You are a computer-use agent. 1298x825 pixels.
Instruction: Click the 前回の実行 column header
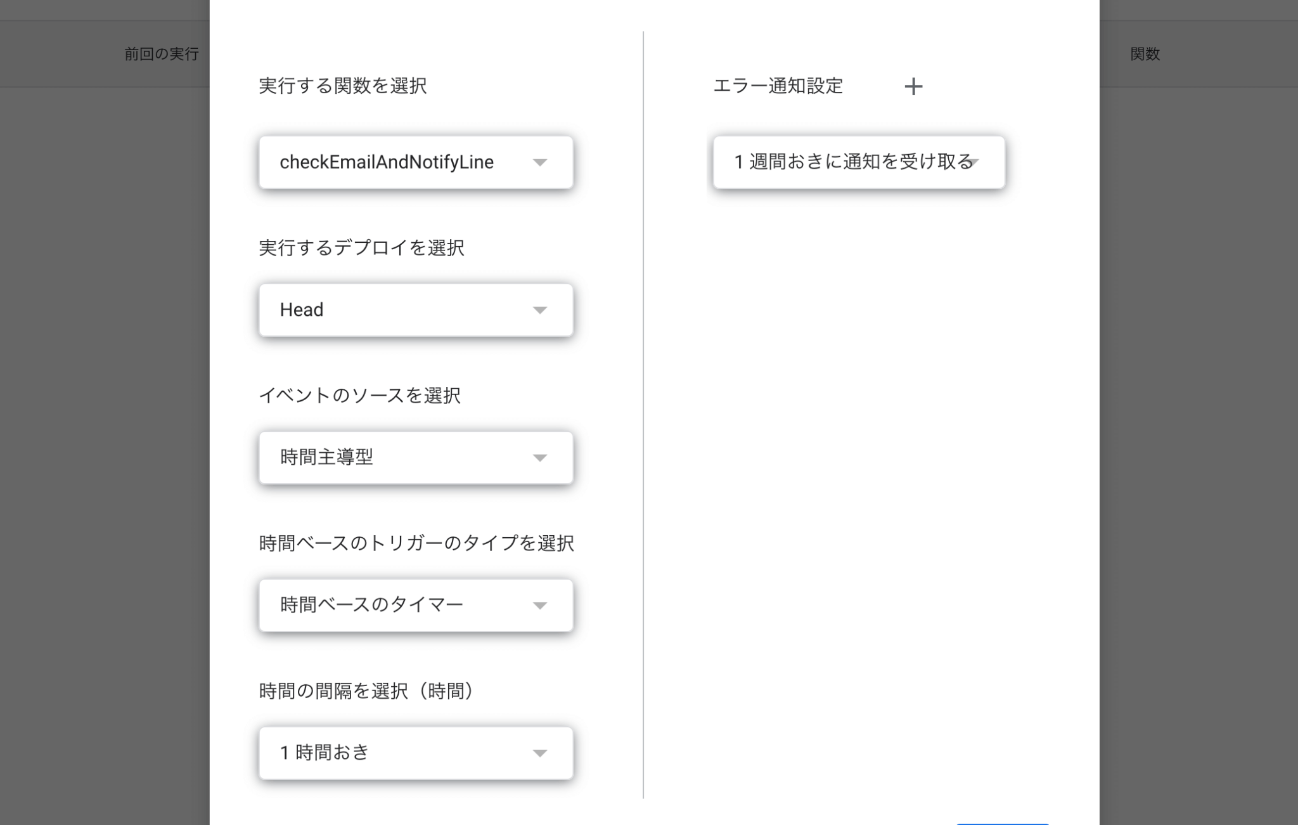pos(162,54)
